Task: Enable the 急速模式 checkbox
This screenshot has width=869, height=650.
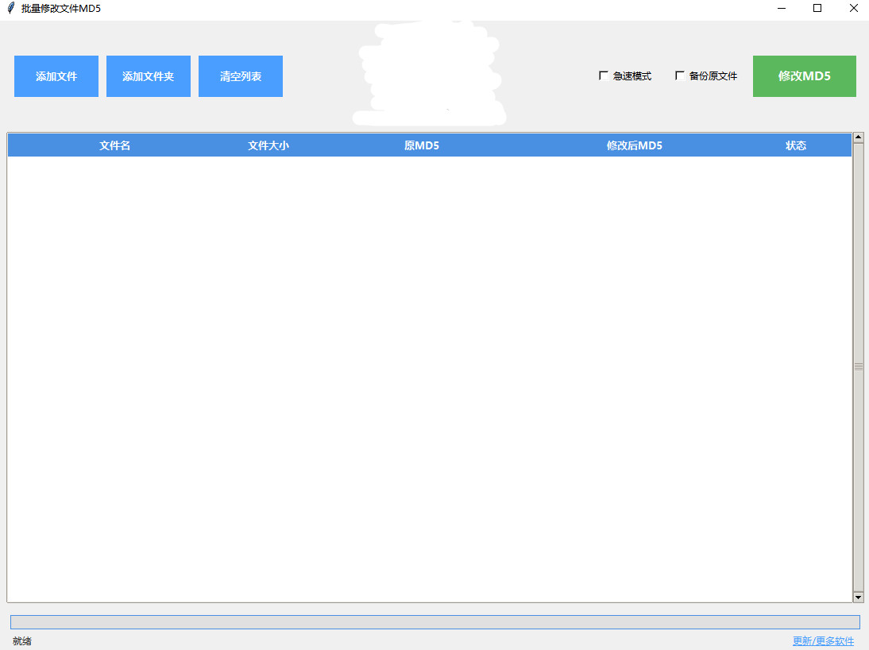Action: [x=604, y=76]
